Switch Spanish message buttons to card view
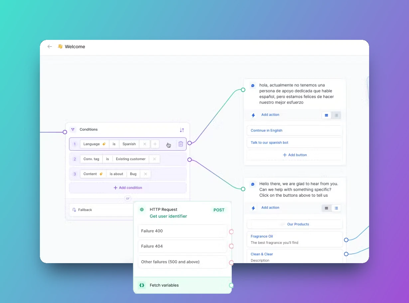 327,115
